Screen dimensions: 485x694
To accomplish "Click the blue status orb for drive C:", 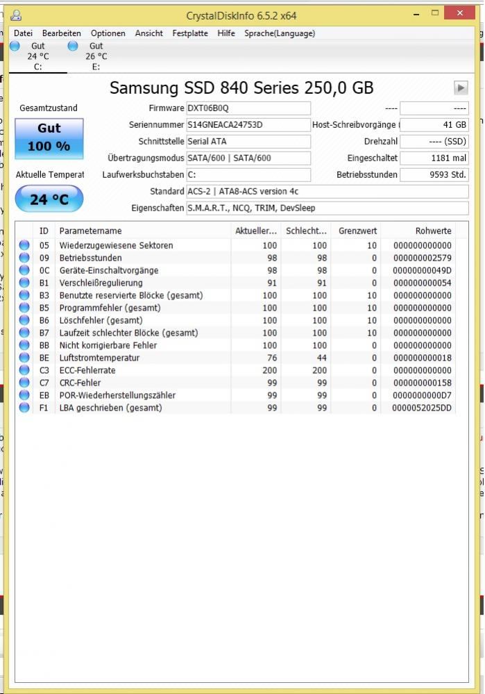I will (15, 46).
